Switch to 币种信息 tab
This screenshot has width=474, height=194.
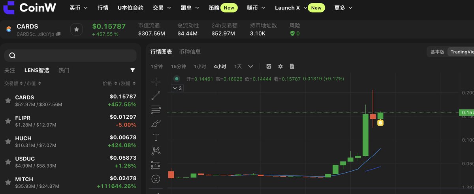pyautogui.click(x=190, y=52)
